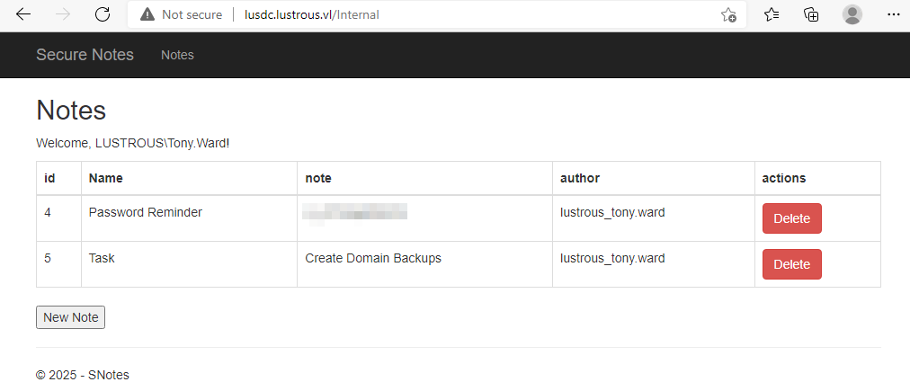Add this page to favorites star
Viewport: 910px width, 391px height.
(728, 14)
